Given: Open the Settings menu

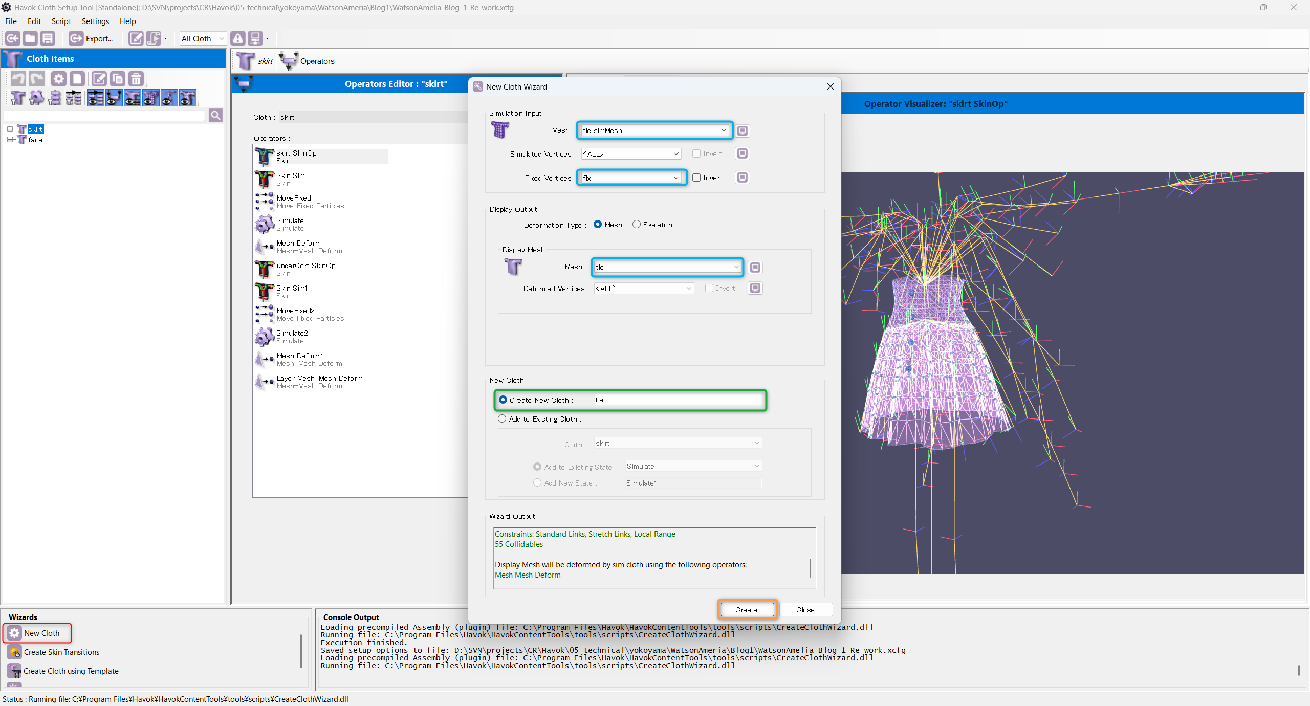Looking at the screenshot, I should (x=95, y=21).
